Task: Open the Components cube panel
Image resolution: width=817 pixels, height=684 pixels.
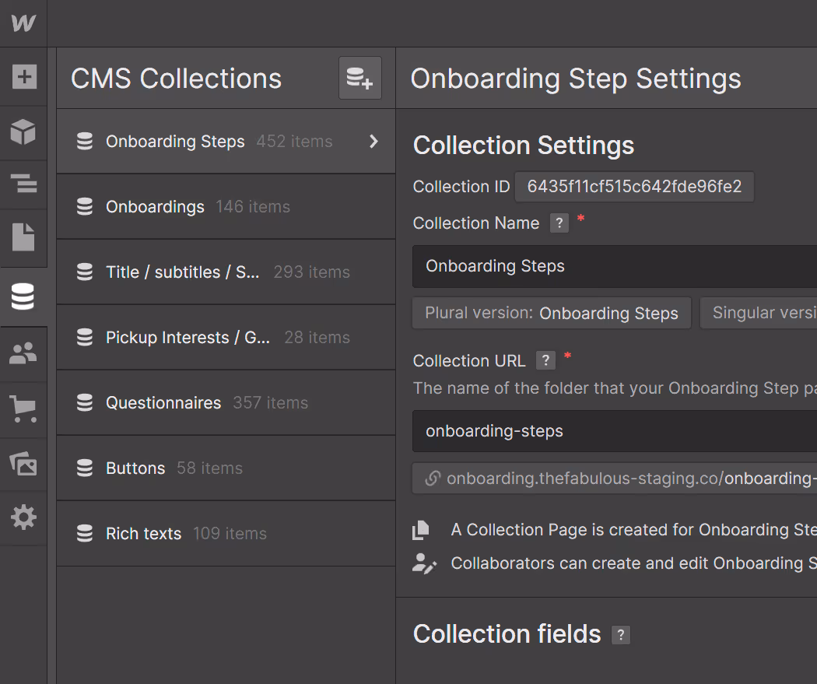Action: pyautogui.click(x=23, y=132)
